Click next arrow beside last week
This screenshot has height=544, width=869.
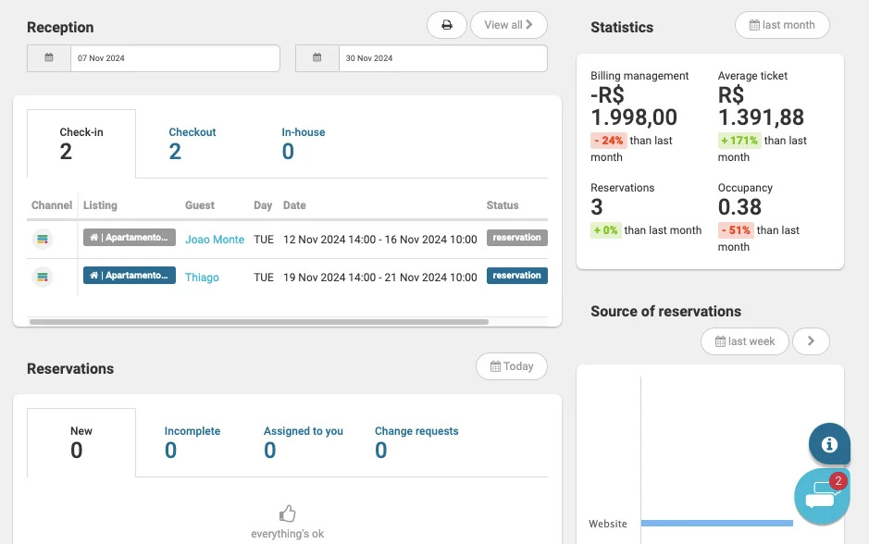pos(811,341)
